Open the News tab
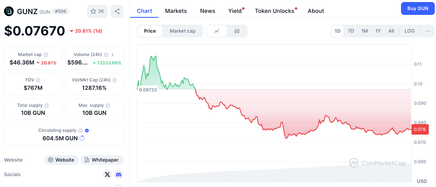The image size is (436, 187). [x=208, y=11]
